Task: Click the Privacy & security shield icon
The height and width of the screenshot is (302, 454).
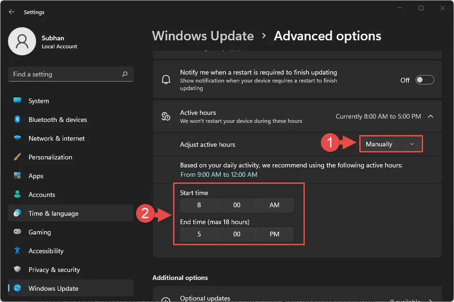Action: tap(17, 269)
